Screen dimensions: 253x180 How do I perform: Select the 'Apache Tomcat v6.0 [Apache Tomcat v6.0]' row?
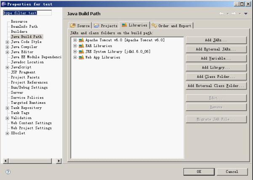(x=125, y=40)
